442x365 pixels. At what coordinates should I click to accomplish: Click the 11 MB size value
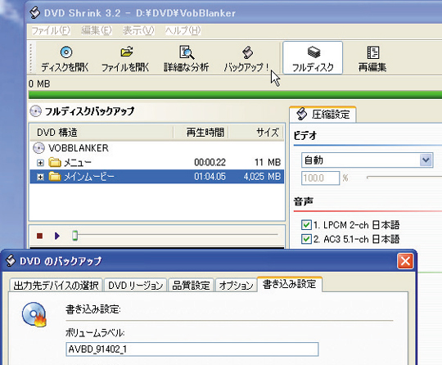pyautogui.click(x=268, y=162)
